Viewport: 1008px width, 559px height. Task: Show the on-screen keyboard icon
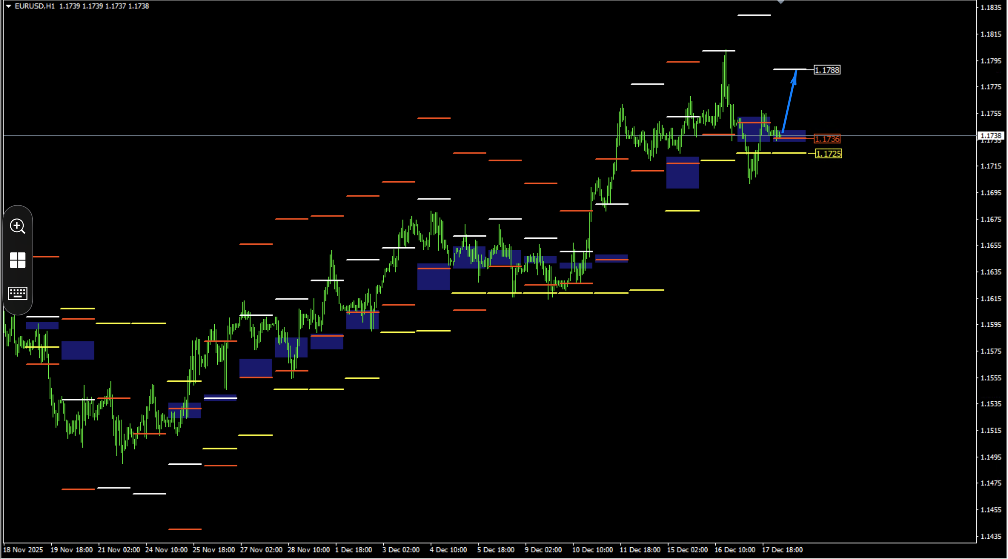18,293
